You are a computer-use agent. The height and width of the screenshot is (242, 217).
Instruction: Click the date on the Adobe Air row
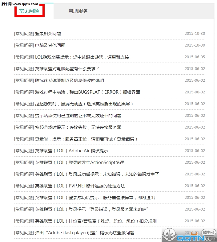195,151
